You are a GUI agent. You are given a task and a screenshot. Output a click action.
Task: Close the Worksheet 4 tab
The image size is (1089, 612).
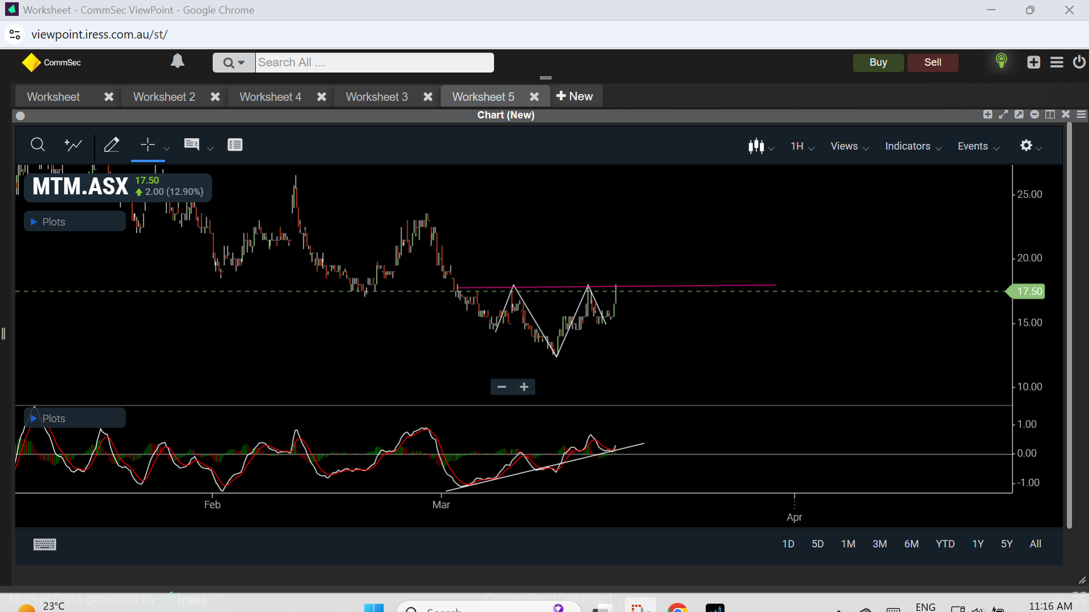tap(322, 97)
